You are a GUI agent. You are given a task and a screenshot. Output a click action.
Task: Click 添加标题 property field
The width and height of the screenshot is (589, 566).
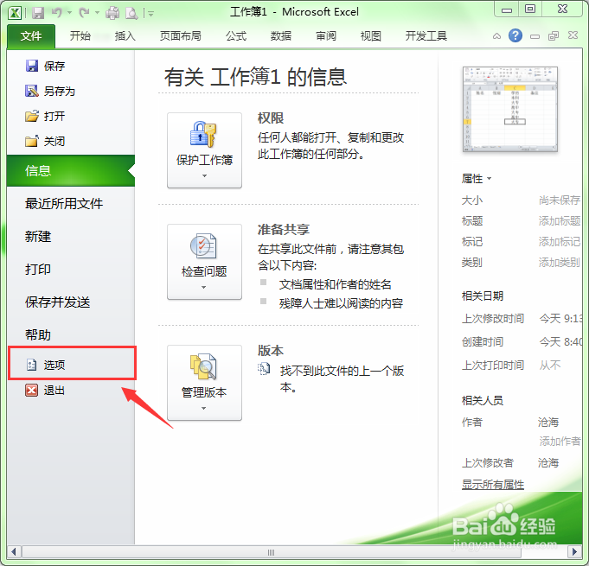[560, 220]
